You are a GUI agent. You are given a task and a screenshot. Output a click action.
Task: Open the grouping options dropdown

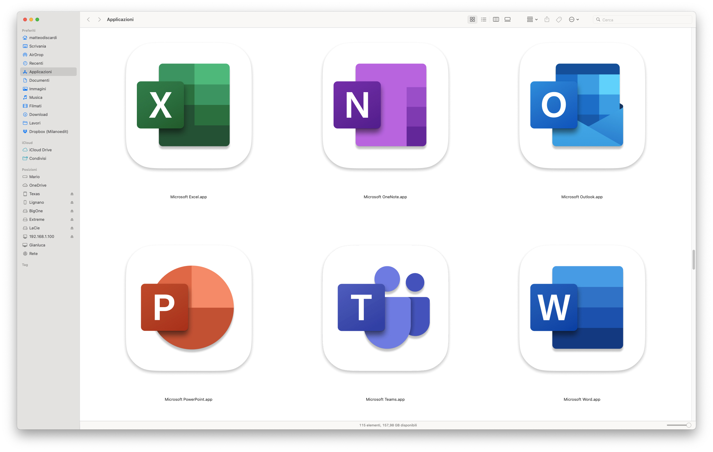coord(532,20)
